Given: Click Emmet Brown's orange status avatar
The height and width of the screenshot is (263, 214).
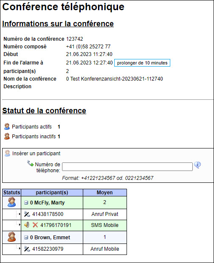Looking at the screenshot, I should [12, 237].
